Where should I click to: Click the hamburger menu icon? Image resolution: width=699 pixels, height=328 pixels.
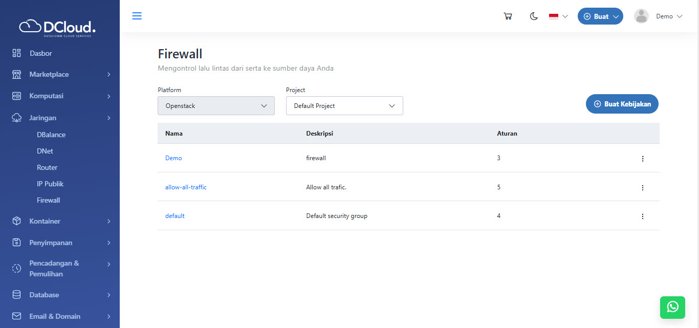point(137,16)
